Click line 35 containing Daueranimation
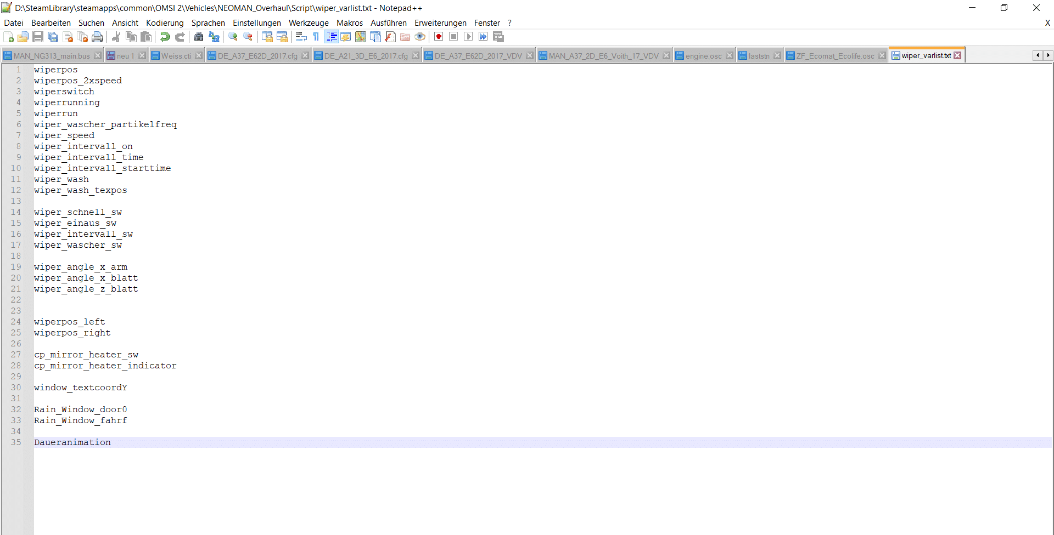 coord(72,442)
